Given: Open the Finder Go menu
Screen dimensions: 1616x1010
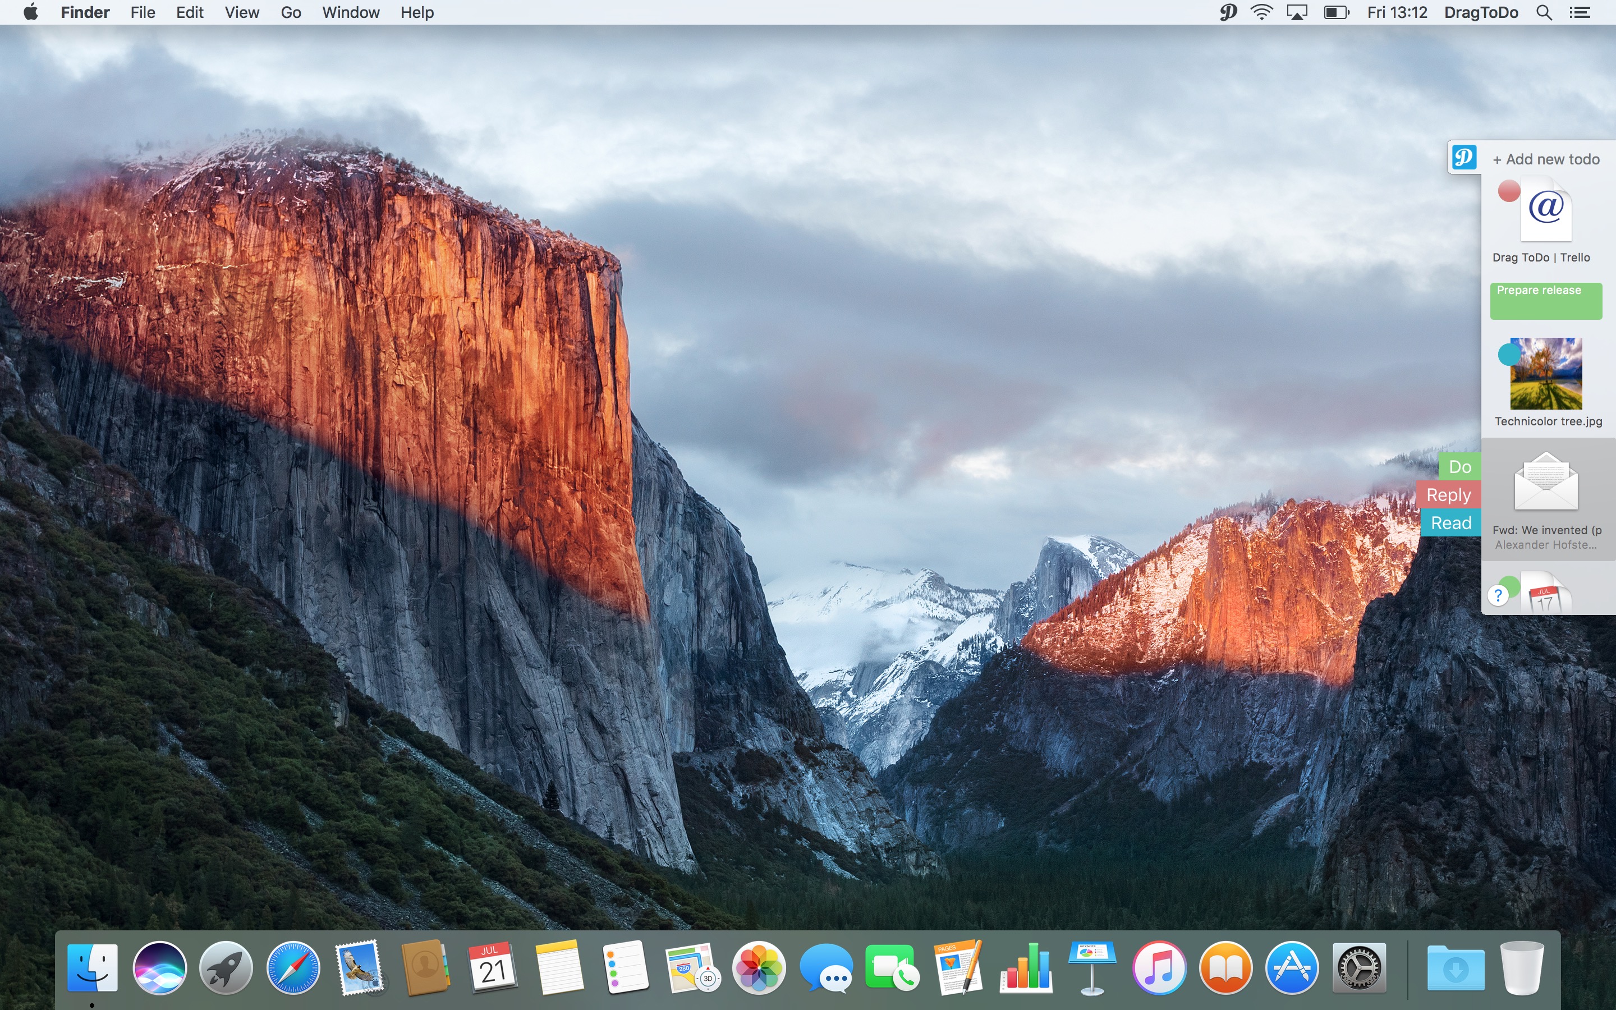Looking at the screenshot, I should [x=291, y=12].
